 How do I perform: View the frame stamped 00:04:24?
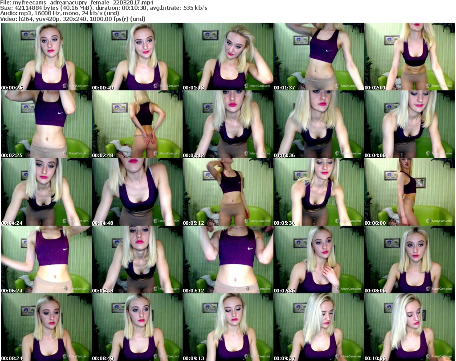[46, 192]
